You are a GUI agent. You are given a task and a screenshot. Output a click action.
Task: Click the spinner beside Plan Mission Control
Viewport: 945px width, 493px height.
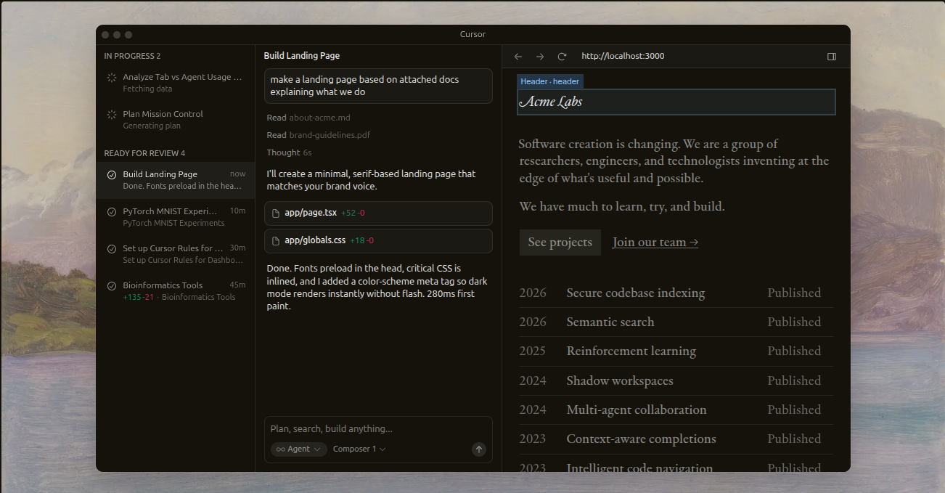tap(112, 115)
